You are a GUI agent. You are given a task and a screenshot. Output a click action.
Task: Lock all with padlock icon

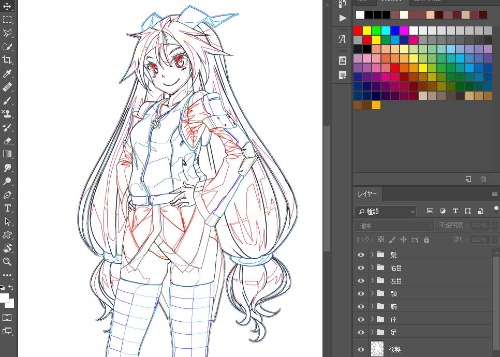click(427, 240)
